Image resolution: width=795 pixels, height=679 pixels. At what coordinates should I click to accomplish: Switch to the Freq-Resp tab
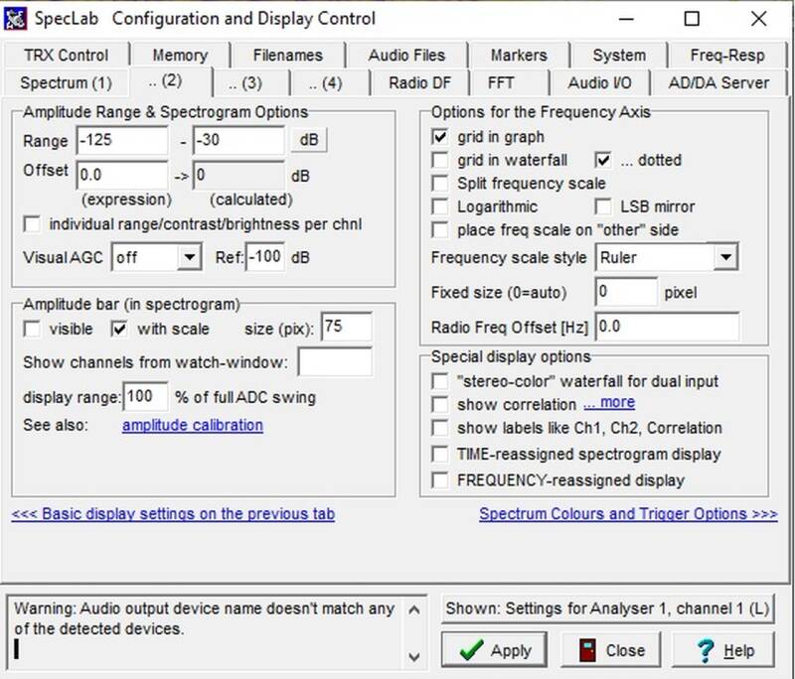tap(727, 55)
